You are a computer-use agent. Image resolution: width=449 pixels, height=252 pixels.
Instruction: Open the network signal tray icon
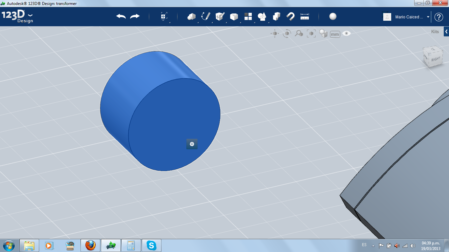[405, 245]
